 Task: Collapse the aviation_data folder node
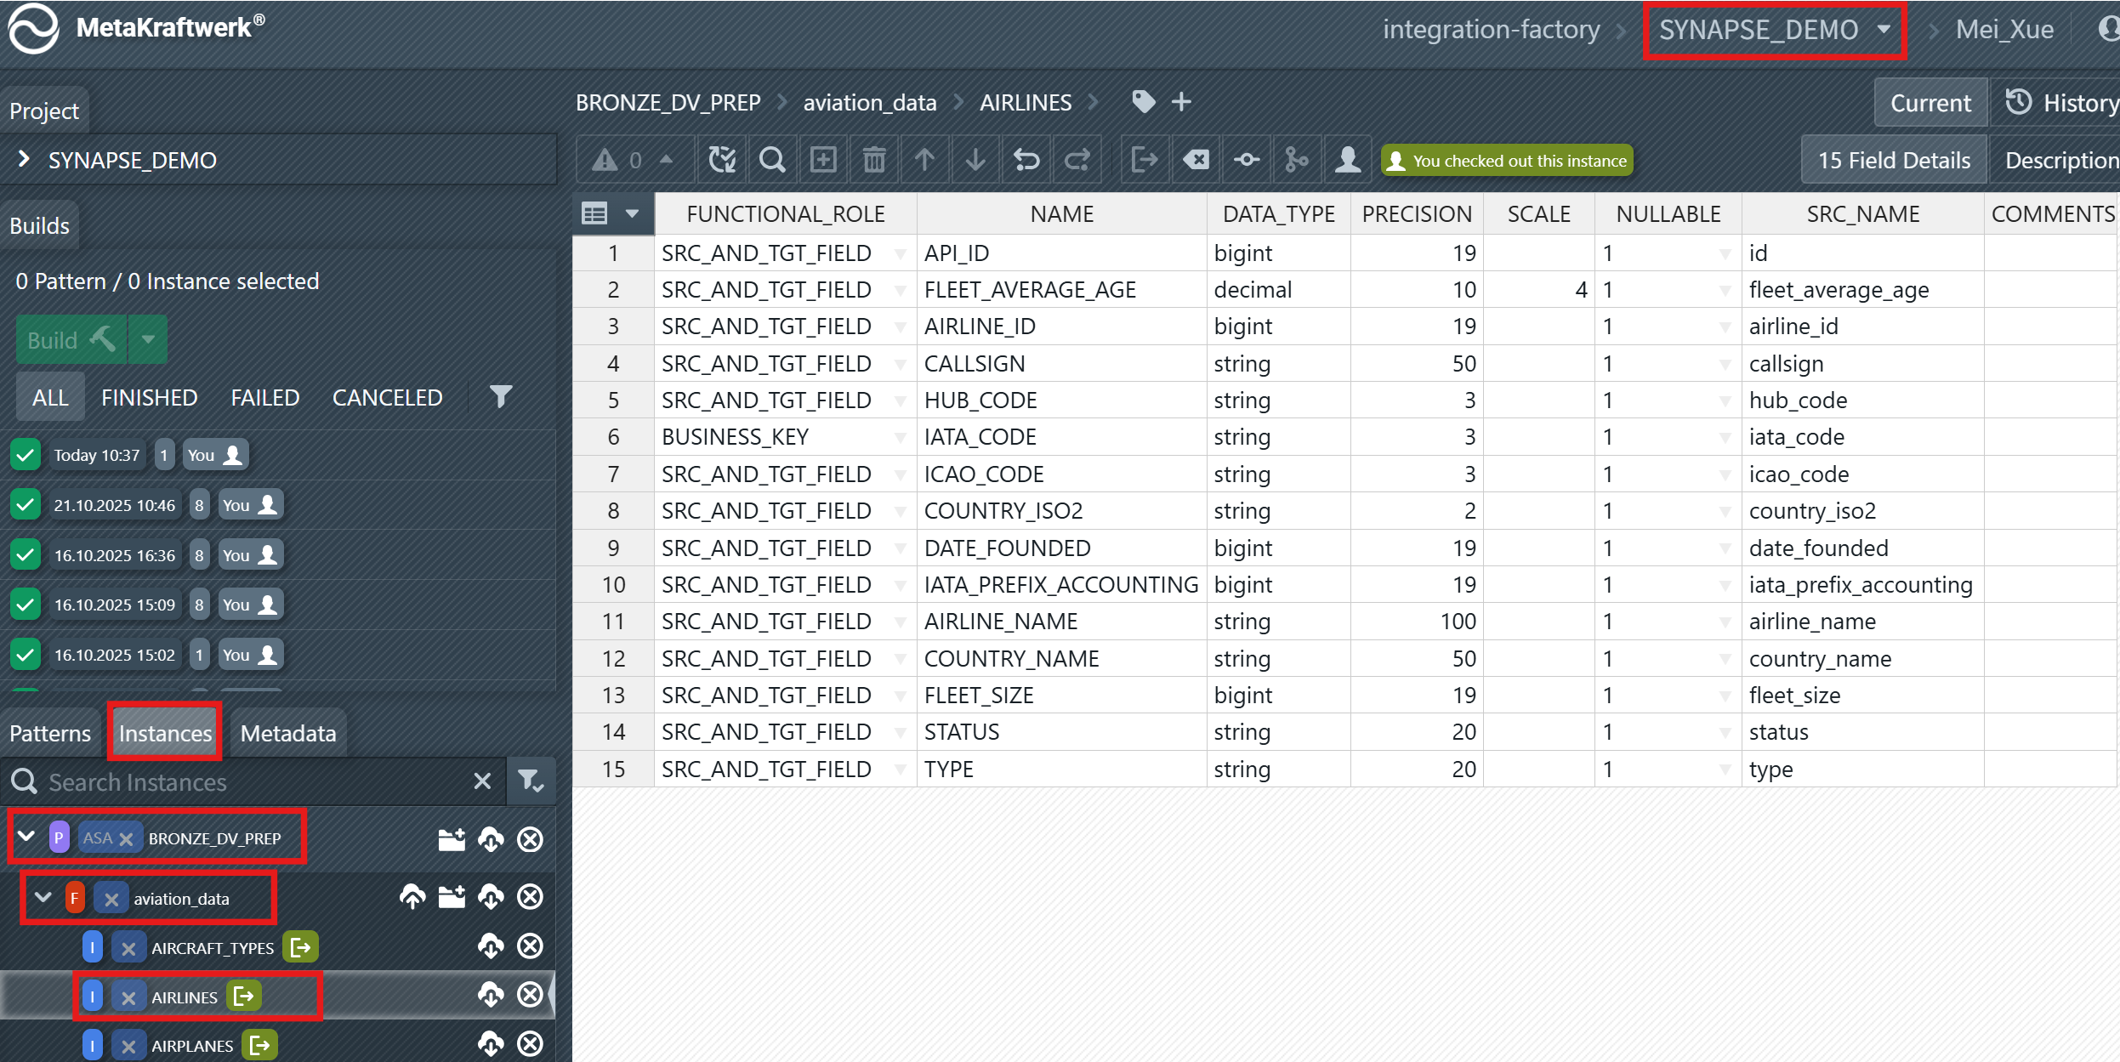click(x=43, y=898)
